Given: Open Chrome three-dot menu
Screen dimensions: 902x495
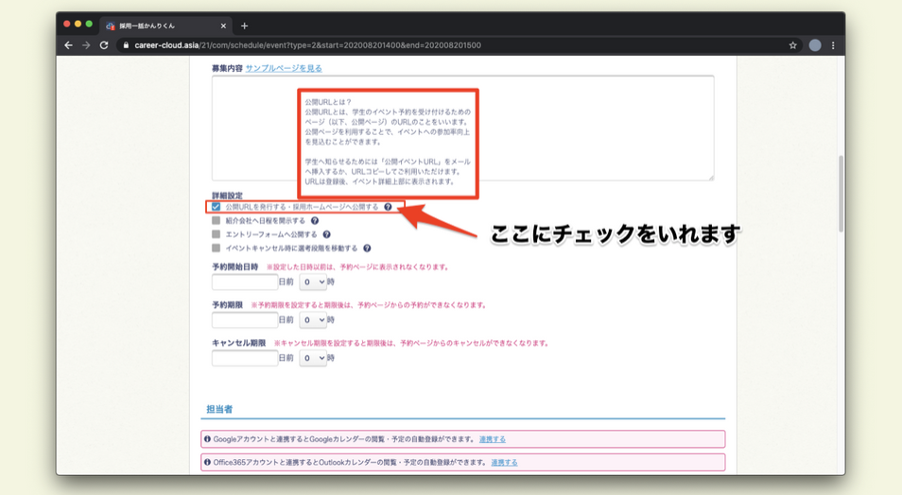Looking at the screenshot, I should point(833,44).
